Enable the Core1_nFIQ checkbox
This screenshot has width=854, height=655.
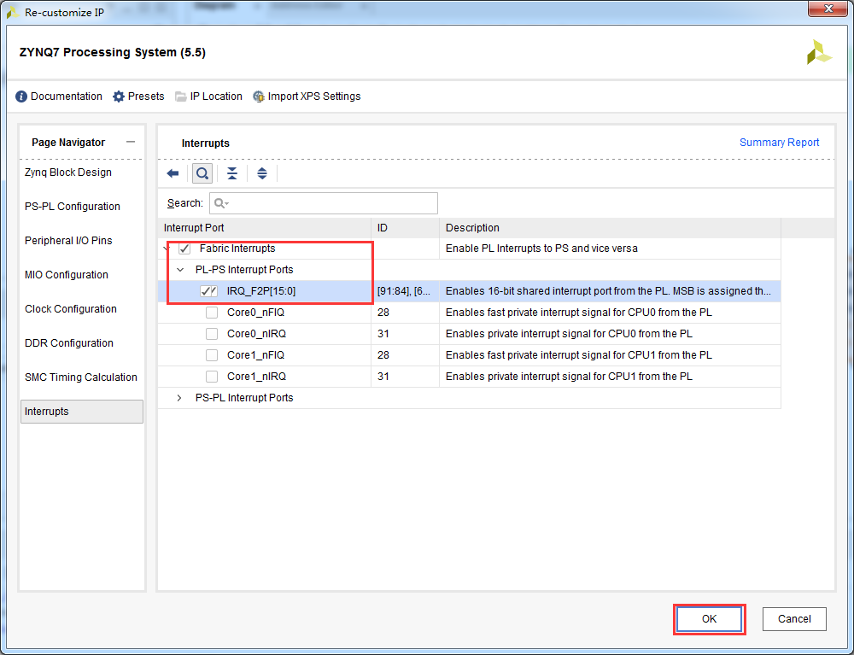tap(212, 355)
